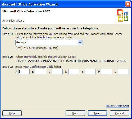Click the Microsoft Office Activation Wizard title bar
This screenshot has height=119, width=132.
pos(62,4)
